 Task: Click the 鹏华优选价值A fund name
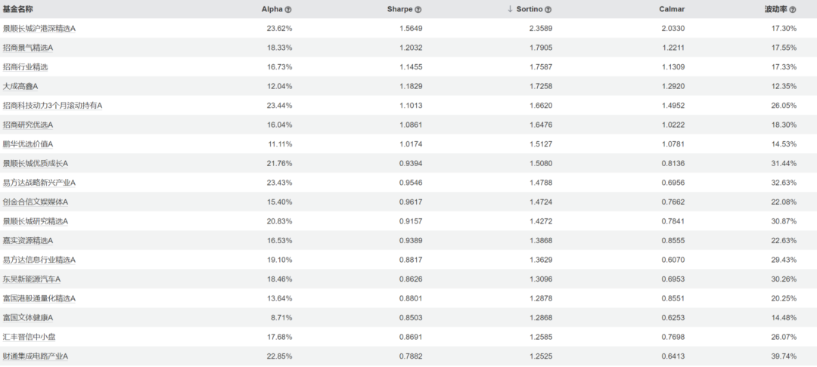pyautogui.click(x=28, y=143)
